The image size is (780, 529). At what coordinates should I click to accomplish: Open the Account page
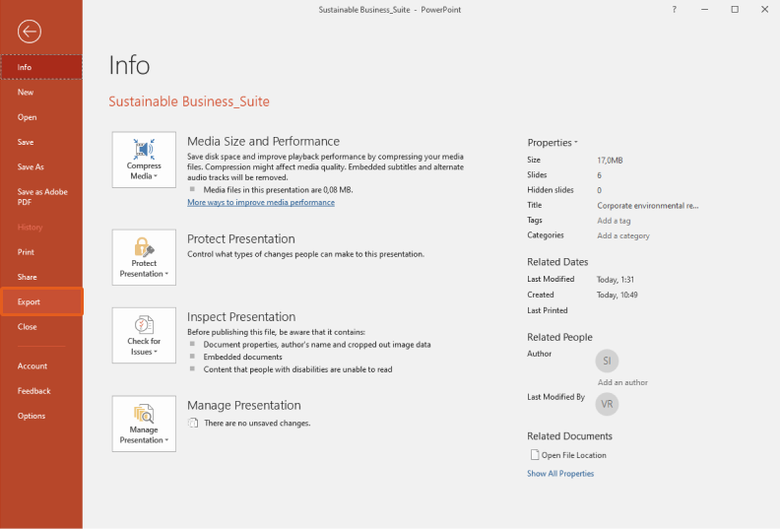tap(41, 365)
